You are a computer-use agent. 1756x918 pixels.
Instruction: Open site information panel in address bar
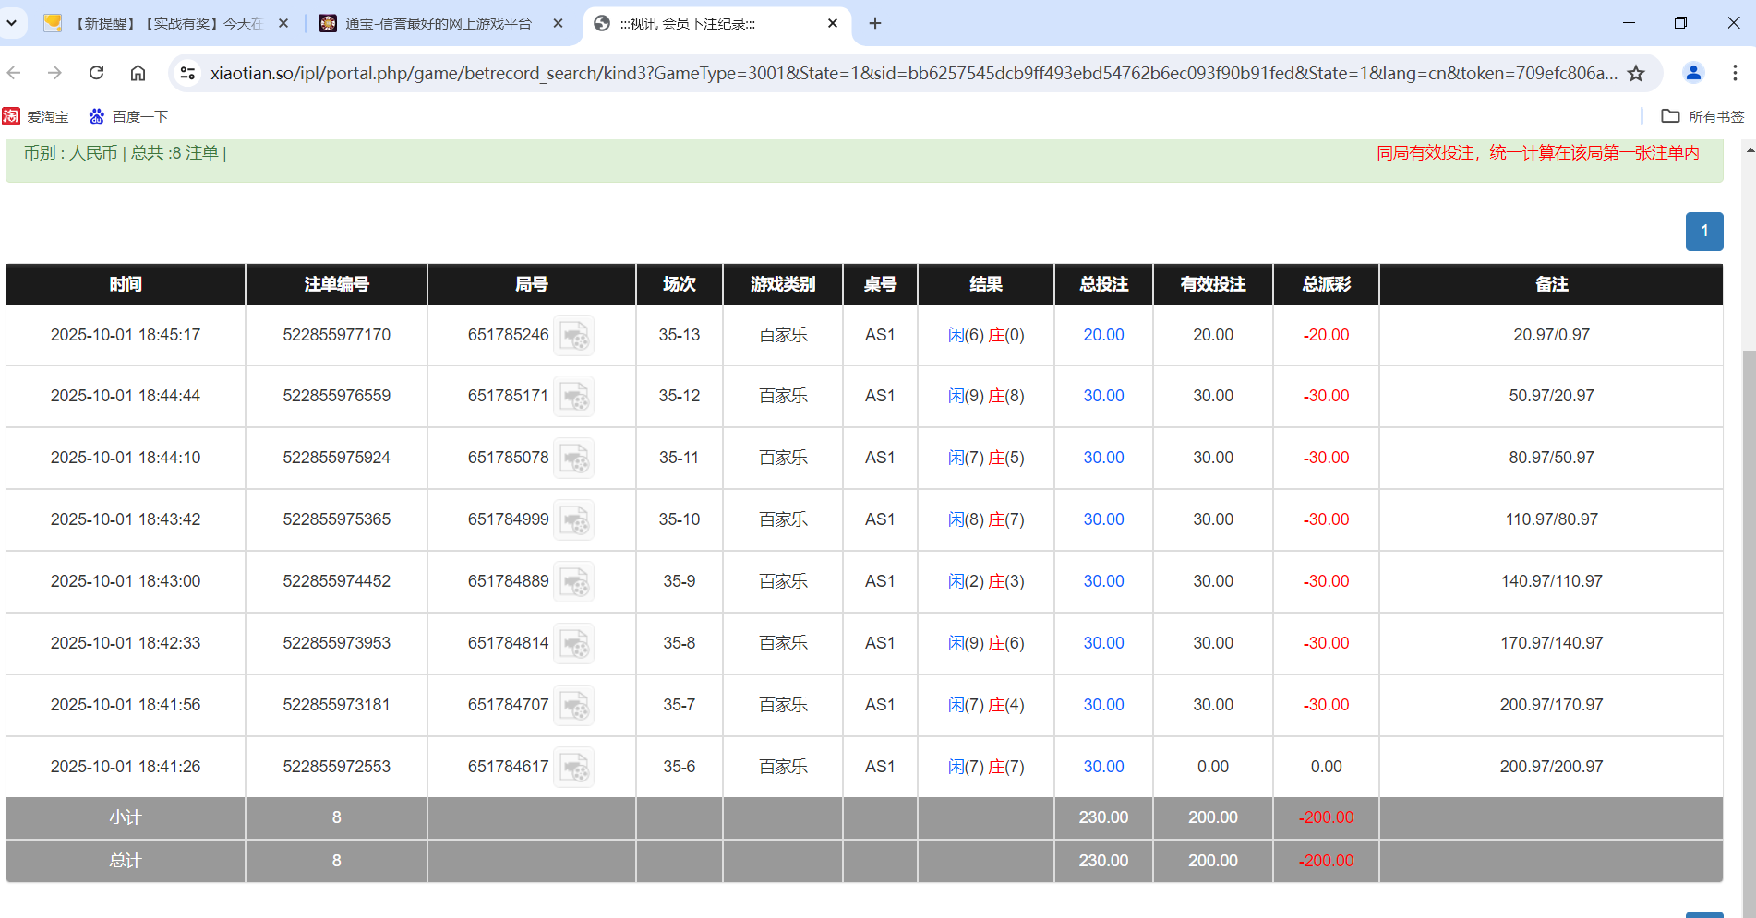coord(187,72)
